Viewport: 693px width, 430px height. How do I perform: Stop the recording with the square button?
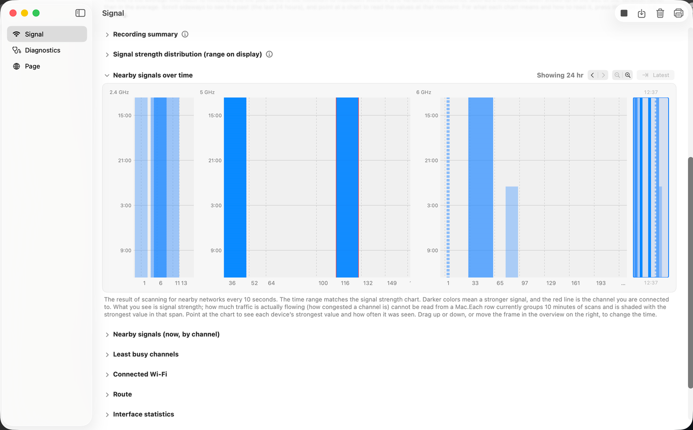coord(624,13)
